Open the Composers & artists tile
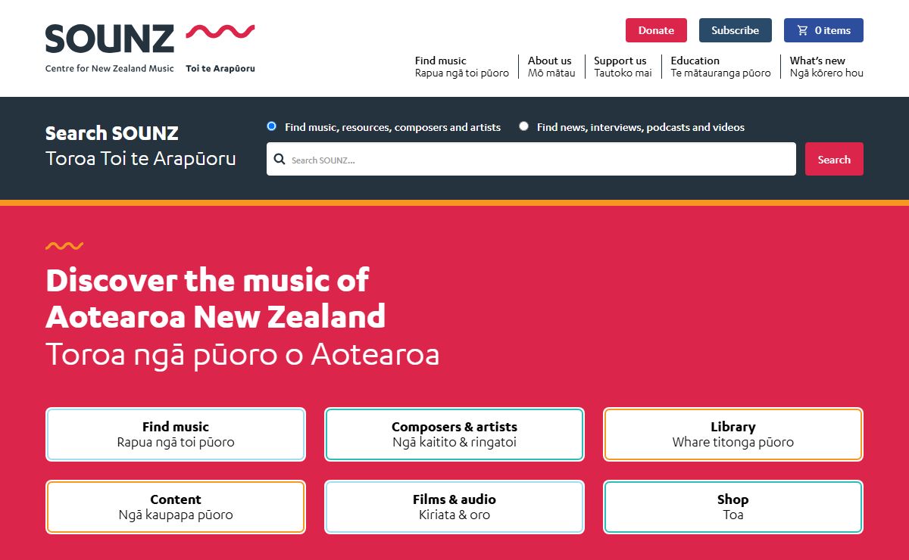The width and height of the screenshot is (909, 560). 454,434
